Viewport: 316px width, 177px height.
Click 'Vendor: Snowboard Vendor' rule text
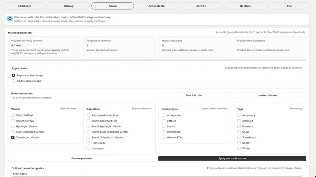pyautogui.click(x=102, y=50)
